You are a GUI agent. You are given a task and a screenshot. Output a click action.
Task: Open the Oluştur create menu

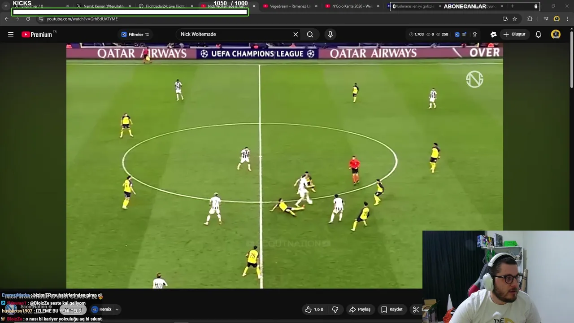point(514,35)
